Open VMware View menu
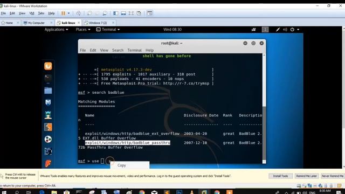This screenshot has height=194, width=345. (22, 13)
